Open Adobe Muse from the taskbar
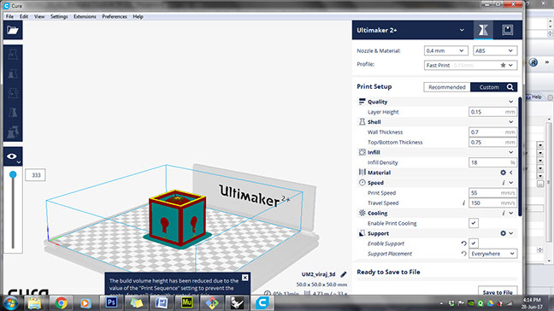Image resolution: width=554 pixels, height=311 pixels. 186,302
